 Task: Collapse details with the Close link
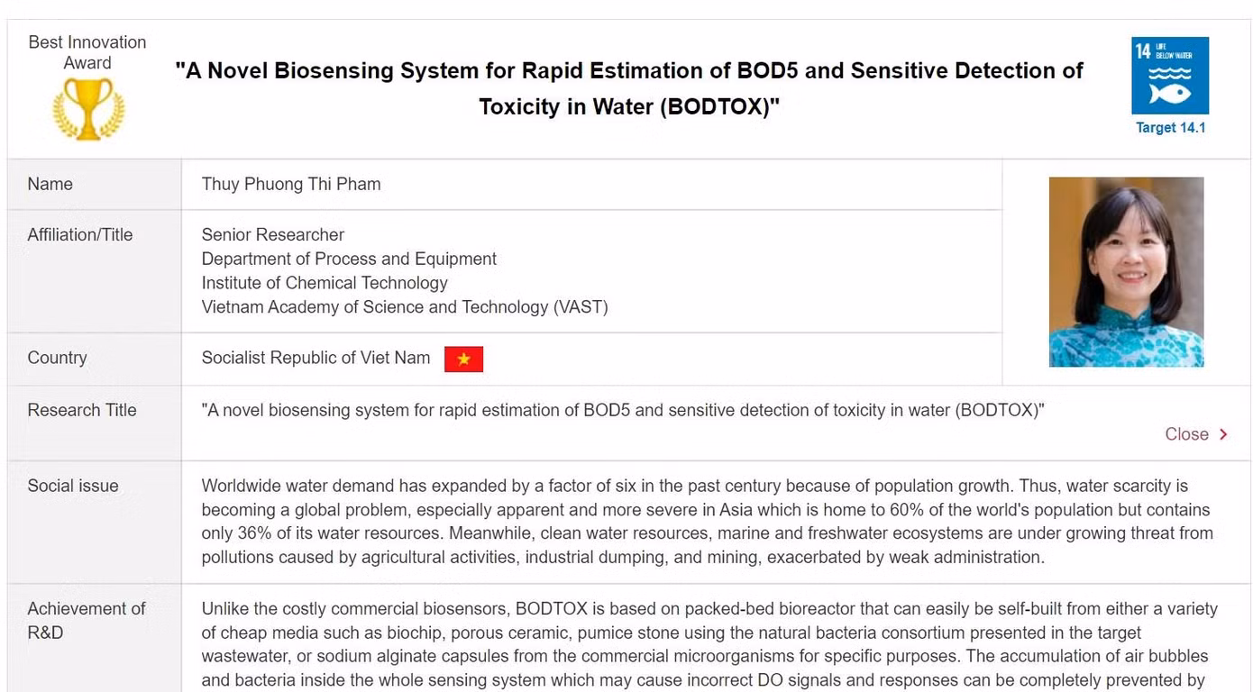[x=1186, y=434]
